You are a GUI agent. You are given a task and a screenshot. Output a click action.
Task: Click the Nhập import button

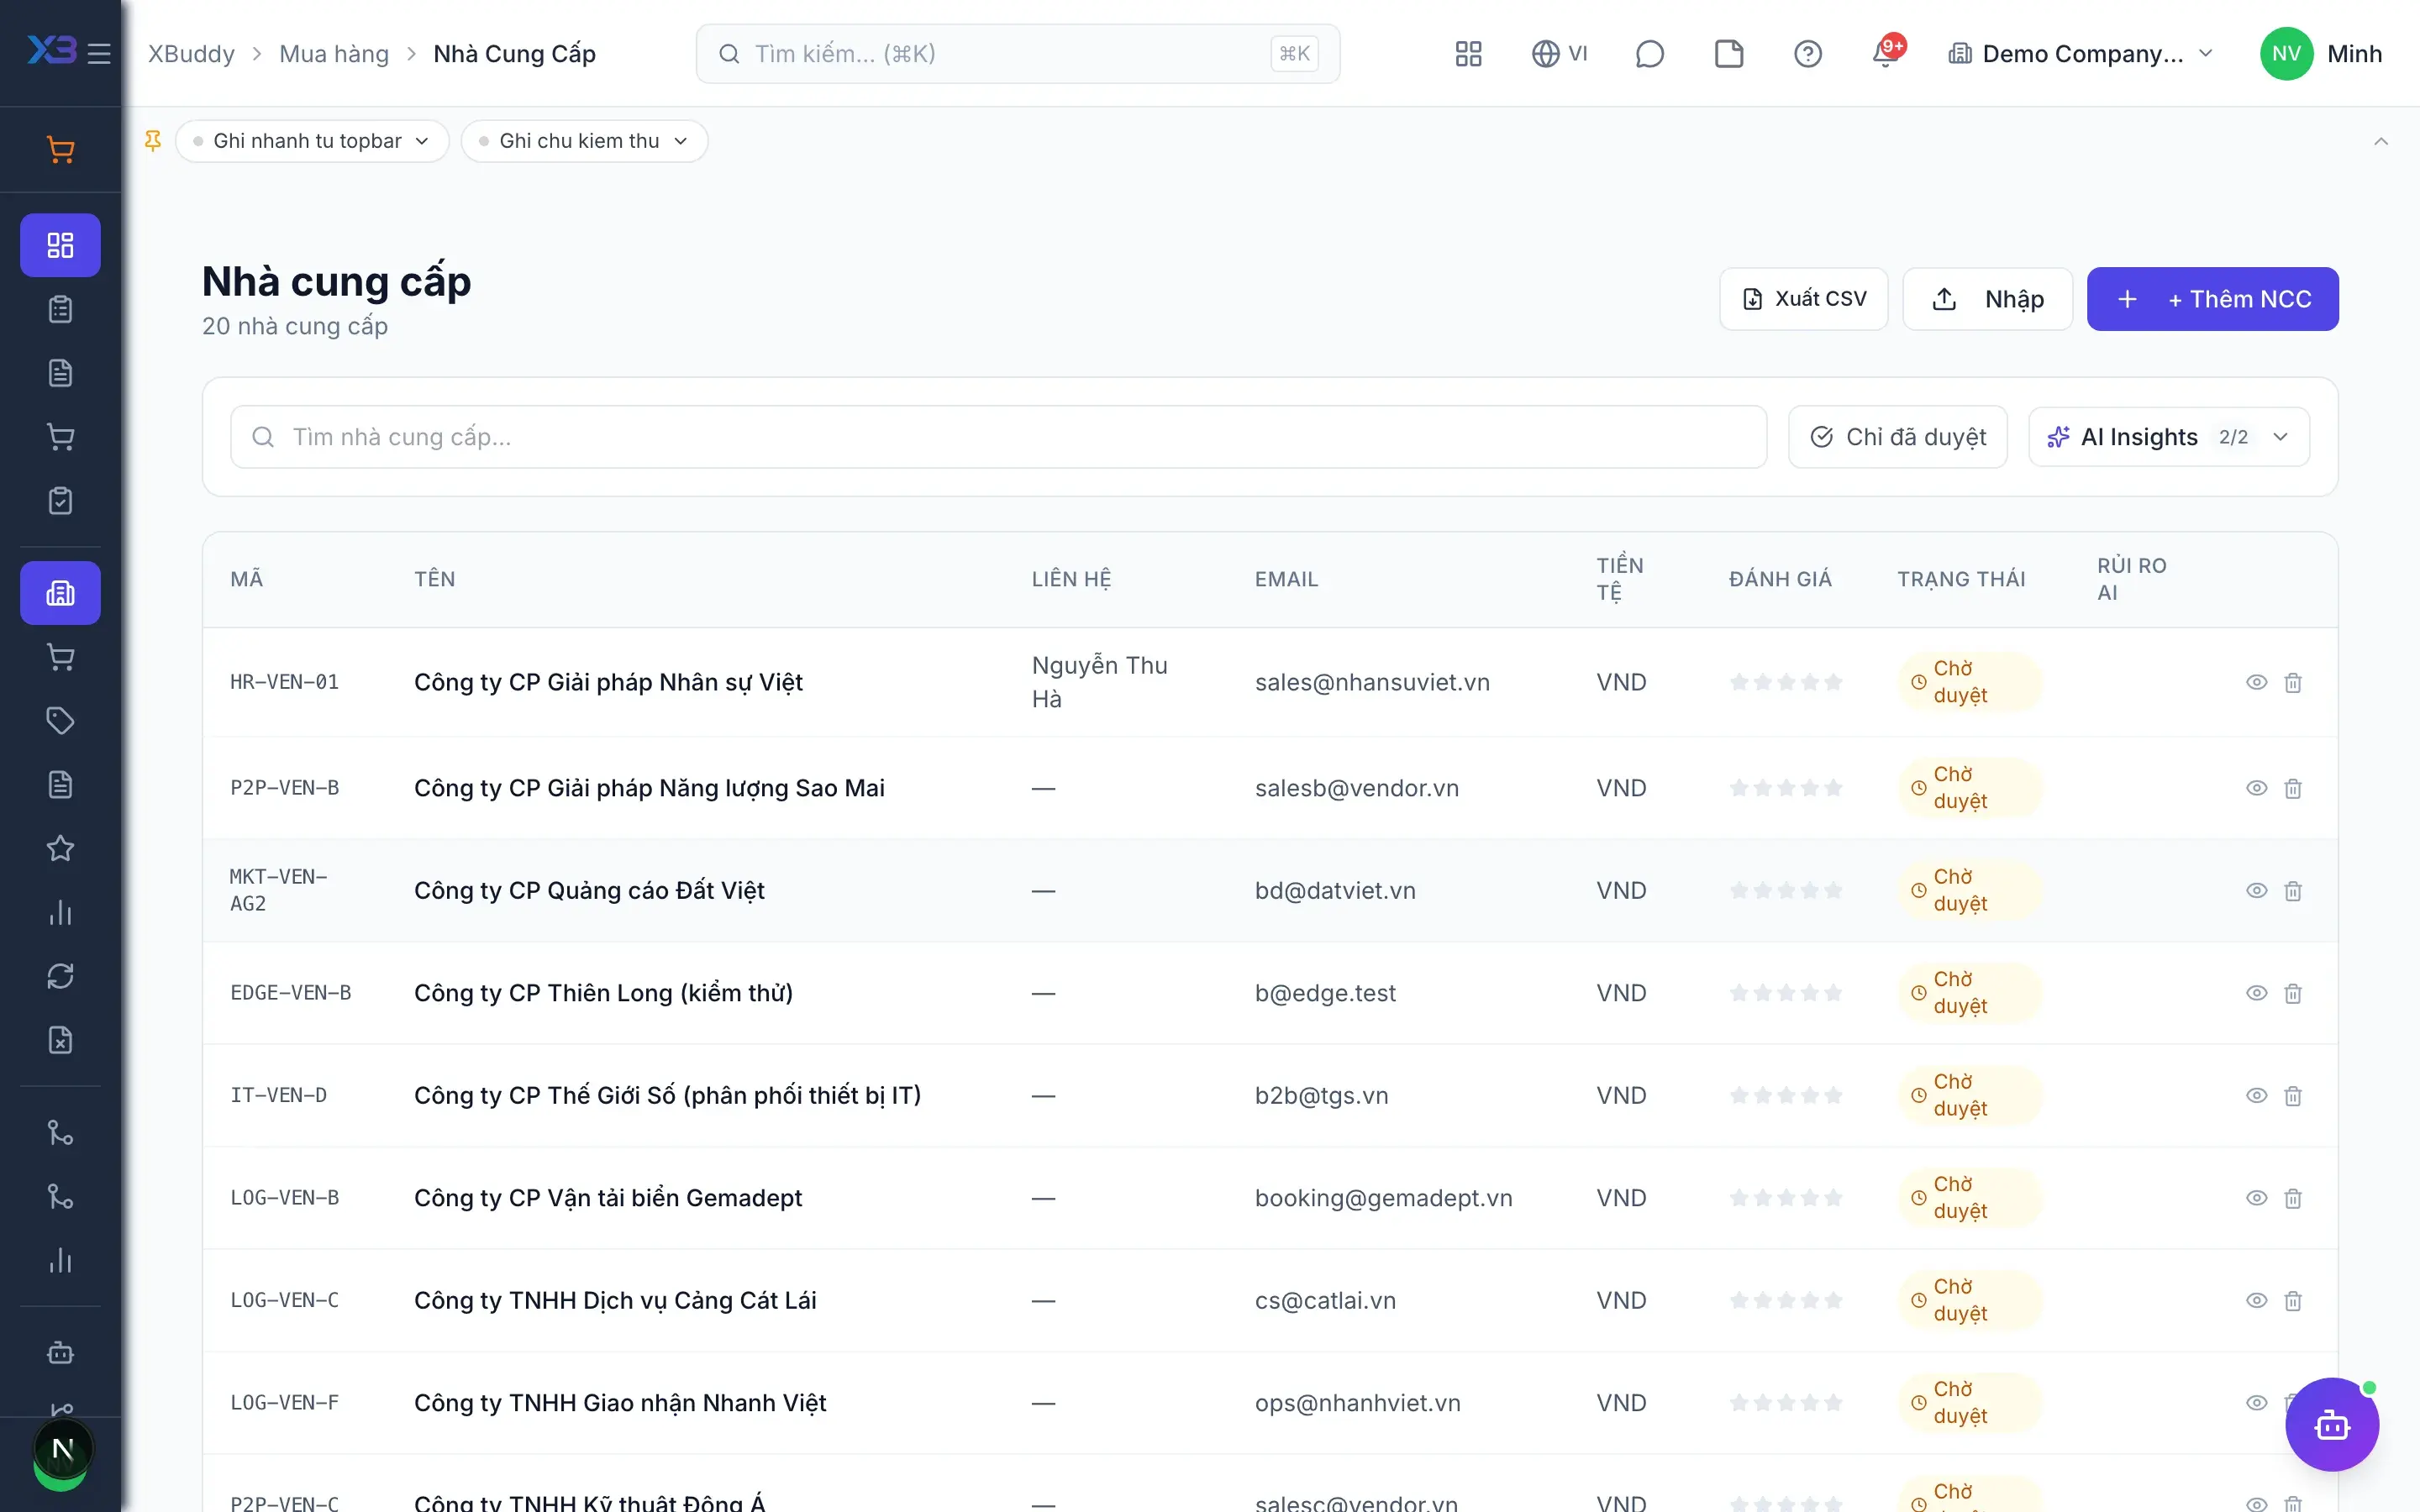point(1987,299)
